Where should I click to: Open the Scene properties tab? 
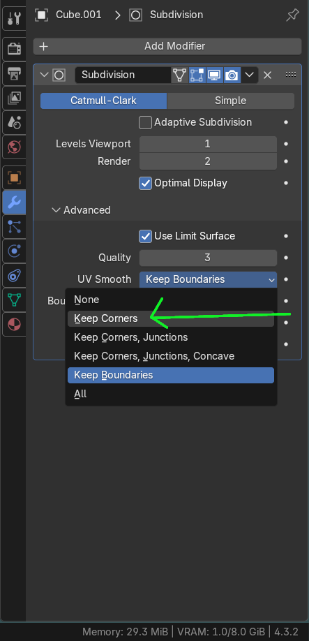point(14,121)
